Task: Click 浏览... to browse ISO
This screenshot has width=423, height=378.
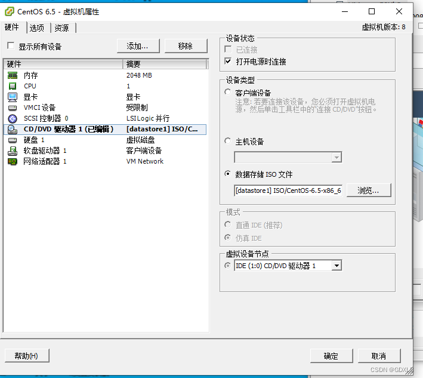Action: click(x=369, y=190)
